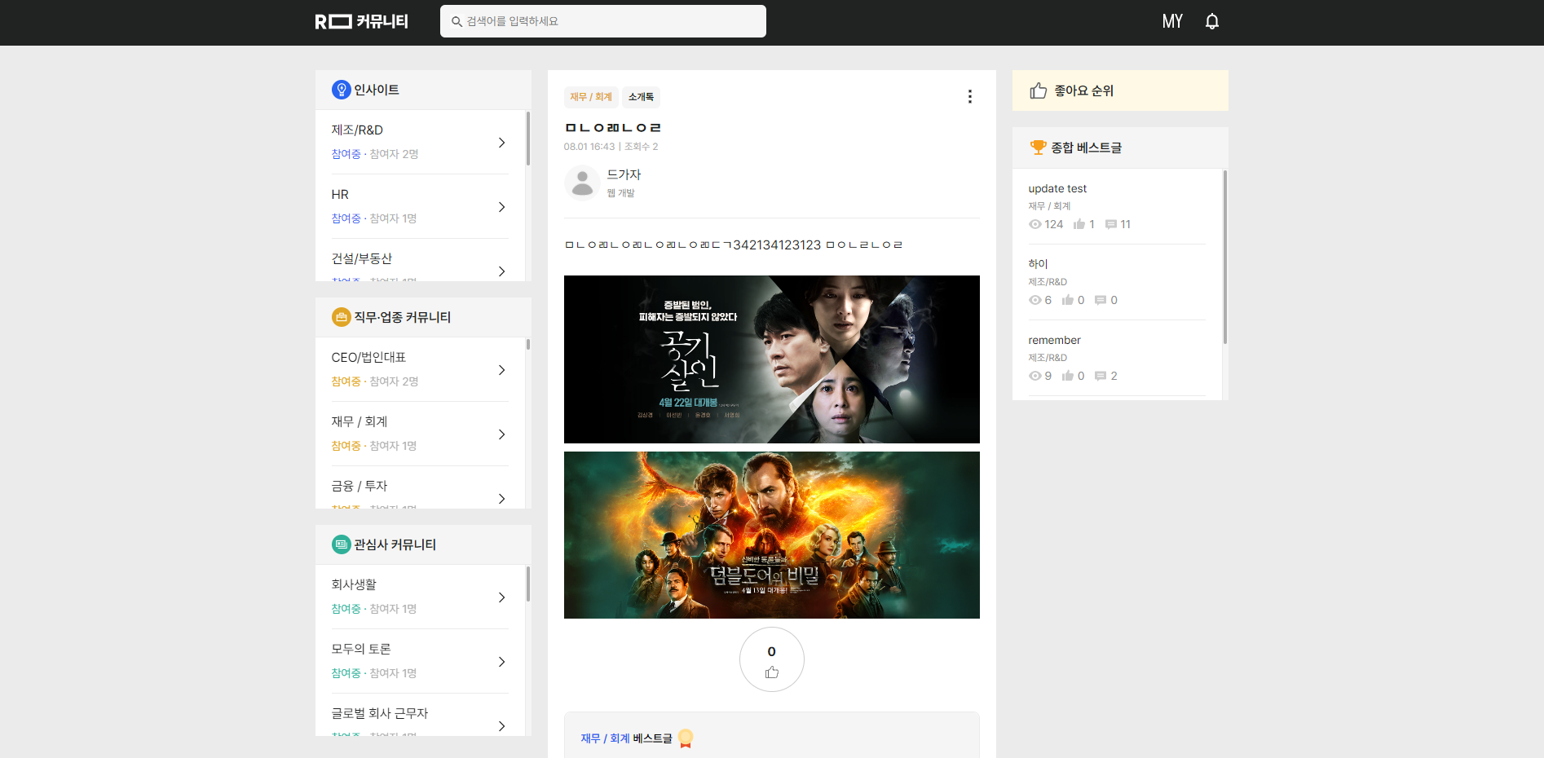The width and height of the screenshot is (1544, 758).
Task: Click the 소개톡 tag on post
Action: pyautogui.click(x=641, y=97)
